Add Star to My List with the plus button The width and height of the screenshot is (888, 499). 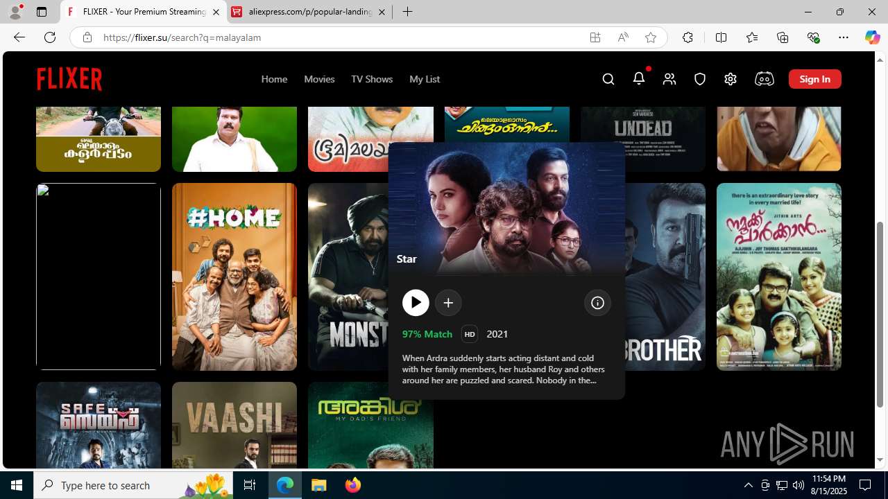tap(448, 303)
